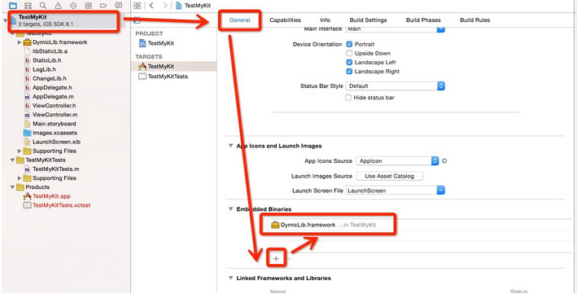
Task: Switch to the Build Phases tab
Action: tap(423, 20)
